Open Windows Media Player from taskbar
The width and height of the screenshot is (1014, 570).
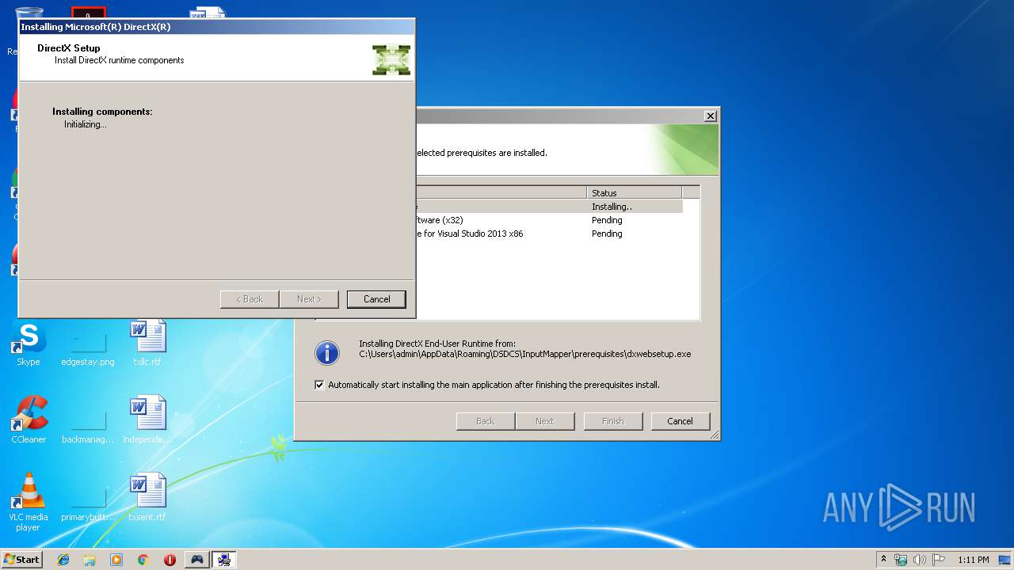(116, 560)
